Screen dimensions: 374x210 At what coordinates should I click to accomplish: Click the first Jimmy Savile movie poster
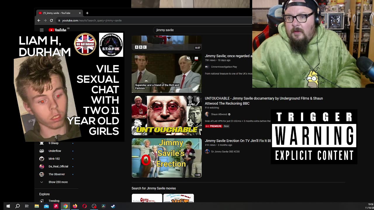click(147, 198)
